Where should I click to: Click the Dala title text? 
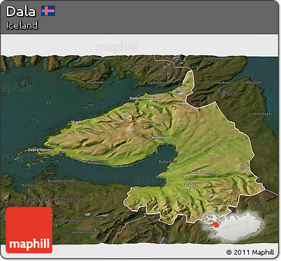coord(21,11)
